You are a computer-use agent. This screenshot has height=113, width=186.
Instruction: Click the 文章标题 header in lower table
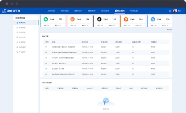pyautogui.click(x=60, y=88)
